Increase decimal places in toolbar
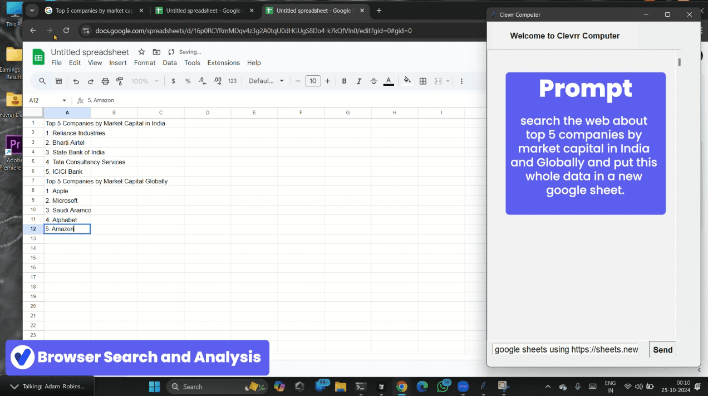Image resolution: width=708 pixels, height=396 pixels. [x=218, y=81]
